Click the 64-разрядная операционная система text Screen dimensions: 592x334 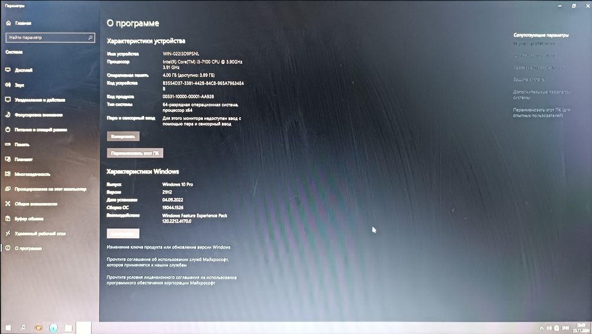point(201,107)
